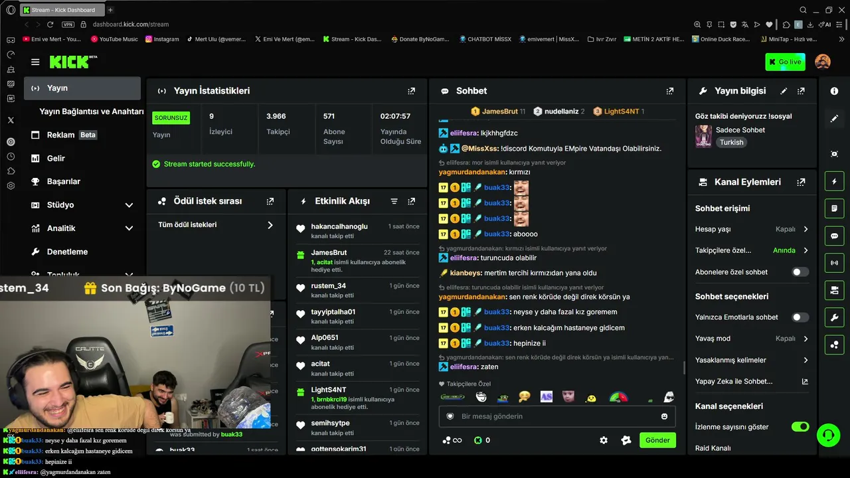Open Yavaş mod setting options

point(752,339)
